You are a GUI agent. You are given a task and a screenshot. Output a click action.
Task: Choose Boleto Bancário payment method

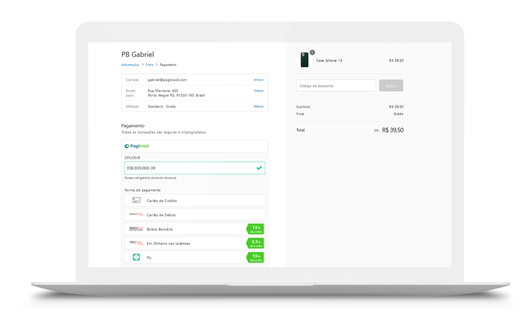194,229
